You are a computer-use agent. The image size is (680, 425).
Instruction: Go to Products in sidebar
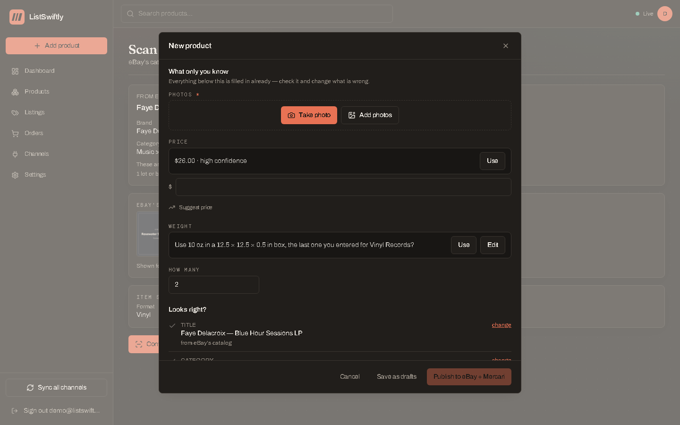tap(56, 92)
